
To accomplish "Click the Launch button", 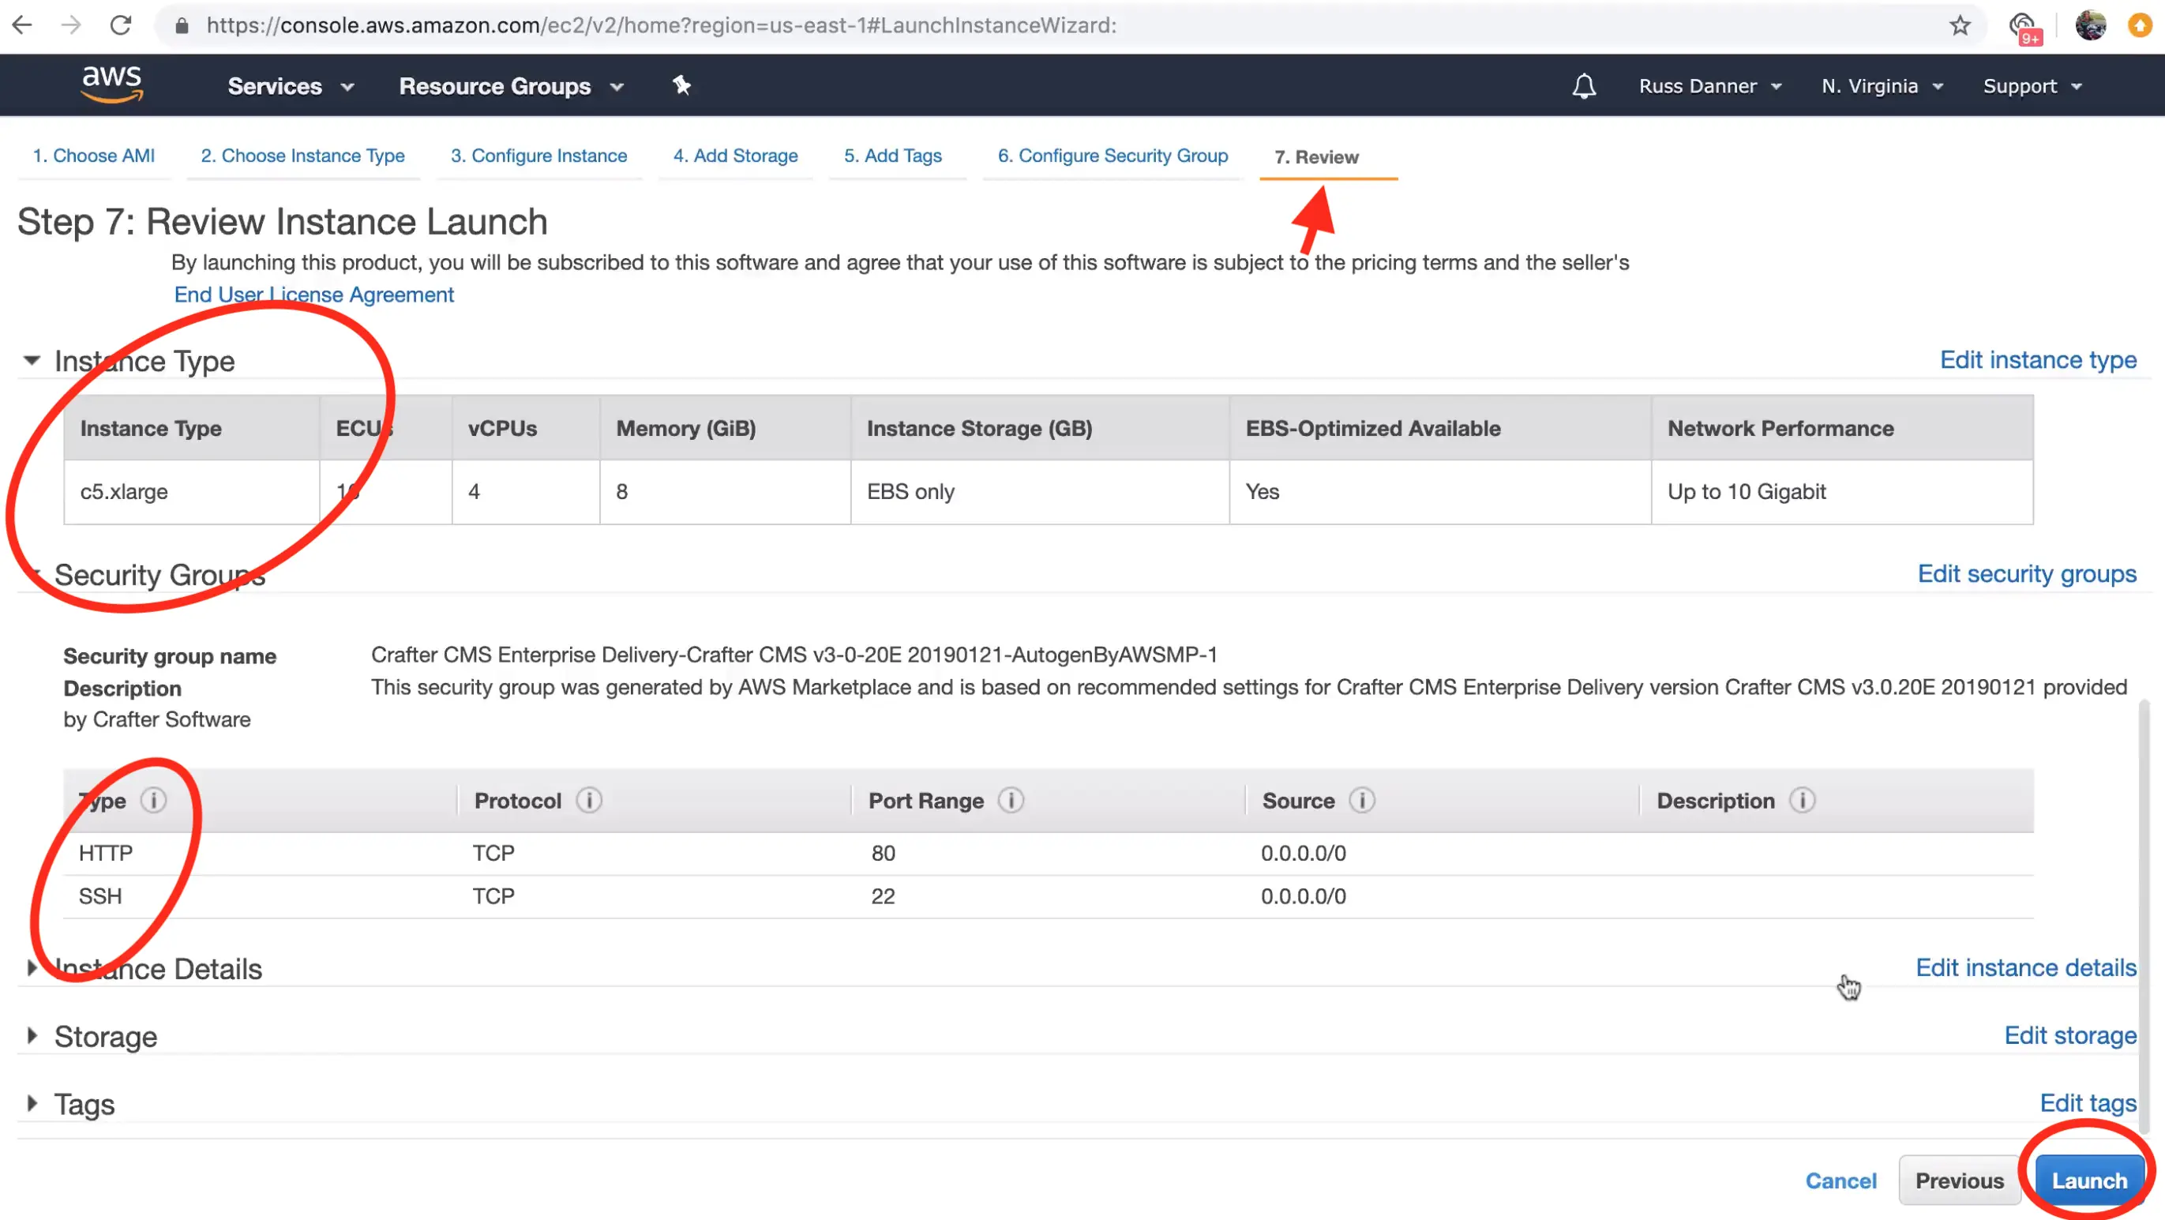I will click(x=2088, y=1181).
